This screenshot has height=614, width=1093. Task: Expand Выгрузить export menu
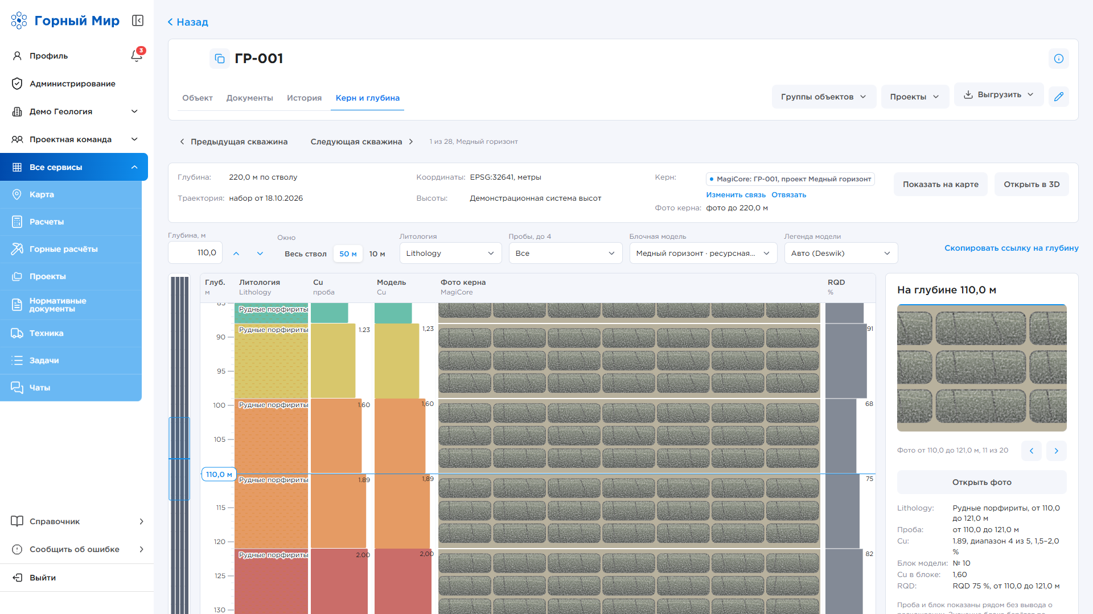[999, 94]
